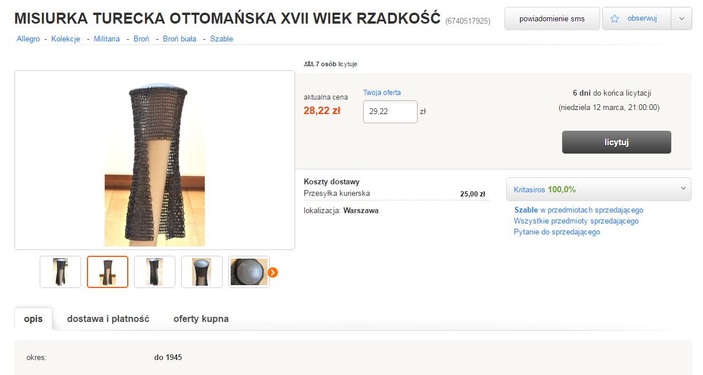Open the dostawa i płatność tab
Image resolution: width=703 pixels, height=375 pixels.
[108, 319]
